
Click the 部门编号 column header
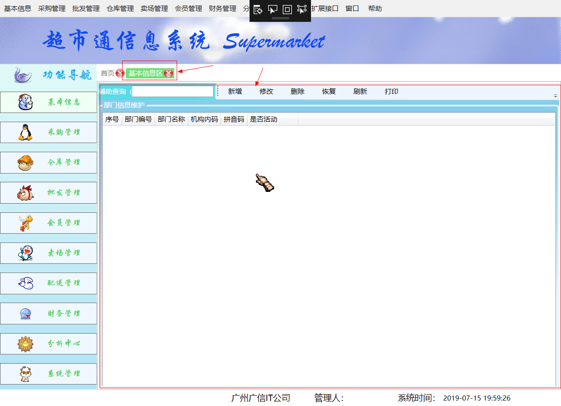[138, 119]
